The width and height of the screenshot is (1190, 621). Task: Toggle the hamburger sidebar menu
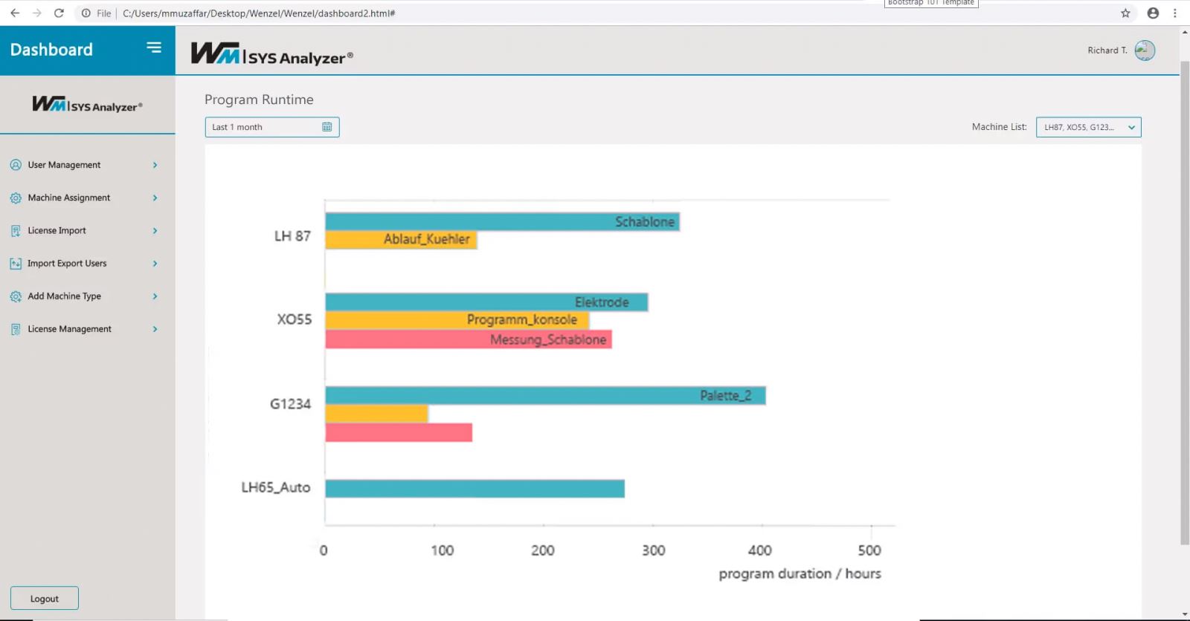[x=154, y=48]
